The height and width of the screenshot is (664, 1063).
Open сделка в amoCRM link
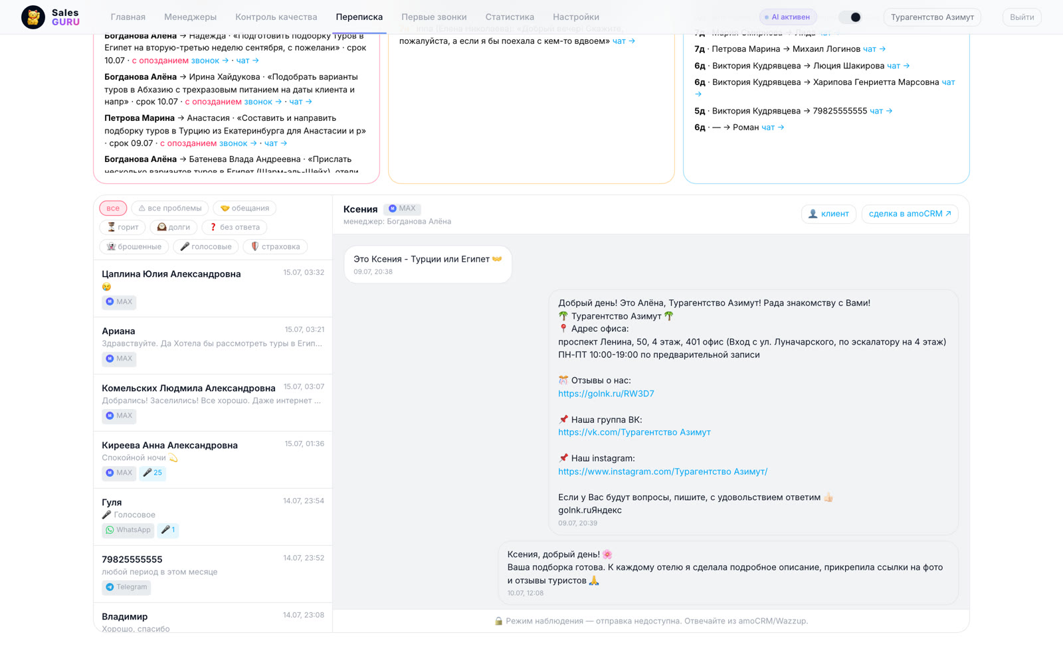click(x=910, y=214)
